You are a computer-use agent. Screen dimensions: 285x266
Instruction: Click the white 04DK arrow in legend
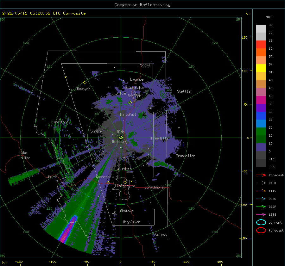[261, 183]
